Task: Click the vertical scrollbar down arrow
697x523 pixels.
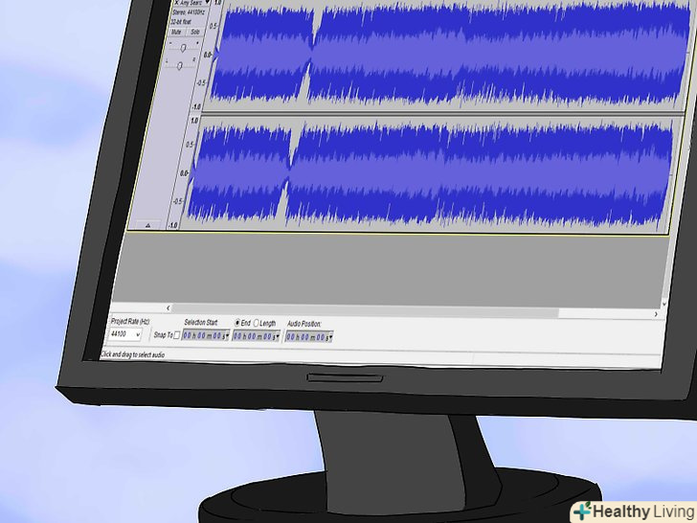Action: 664,305
